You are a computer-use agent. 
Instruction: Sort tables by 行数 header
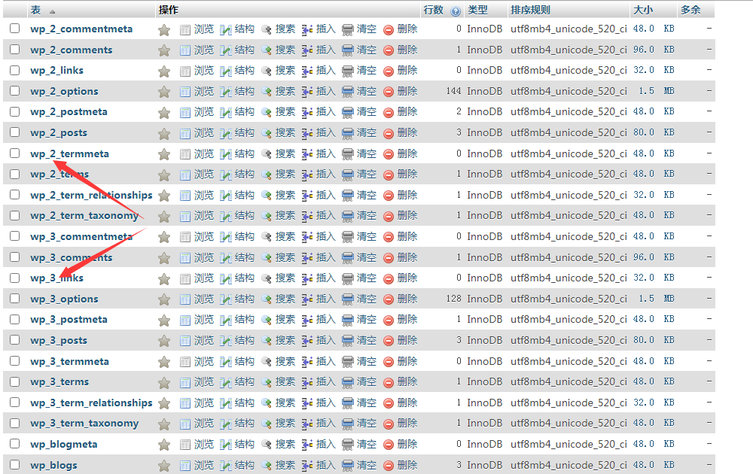pos(433,10)
